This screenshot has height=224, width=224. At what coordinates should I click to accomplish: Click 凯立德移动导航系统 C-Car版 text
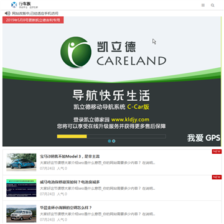[111, 107]
